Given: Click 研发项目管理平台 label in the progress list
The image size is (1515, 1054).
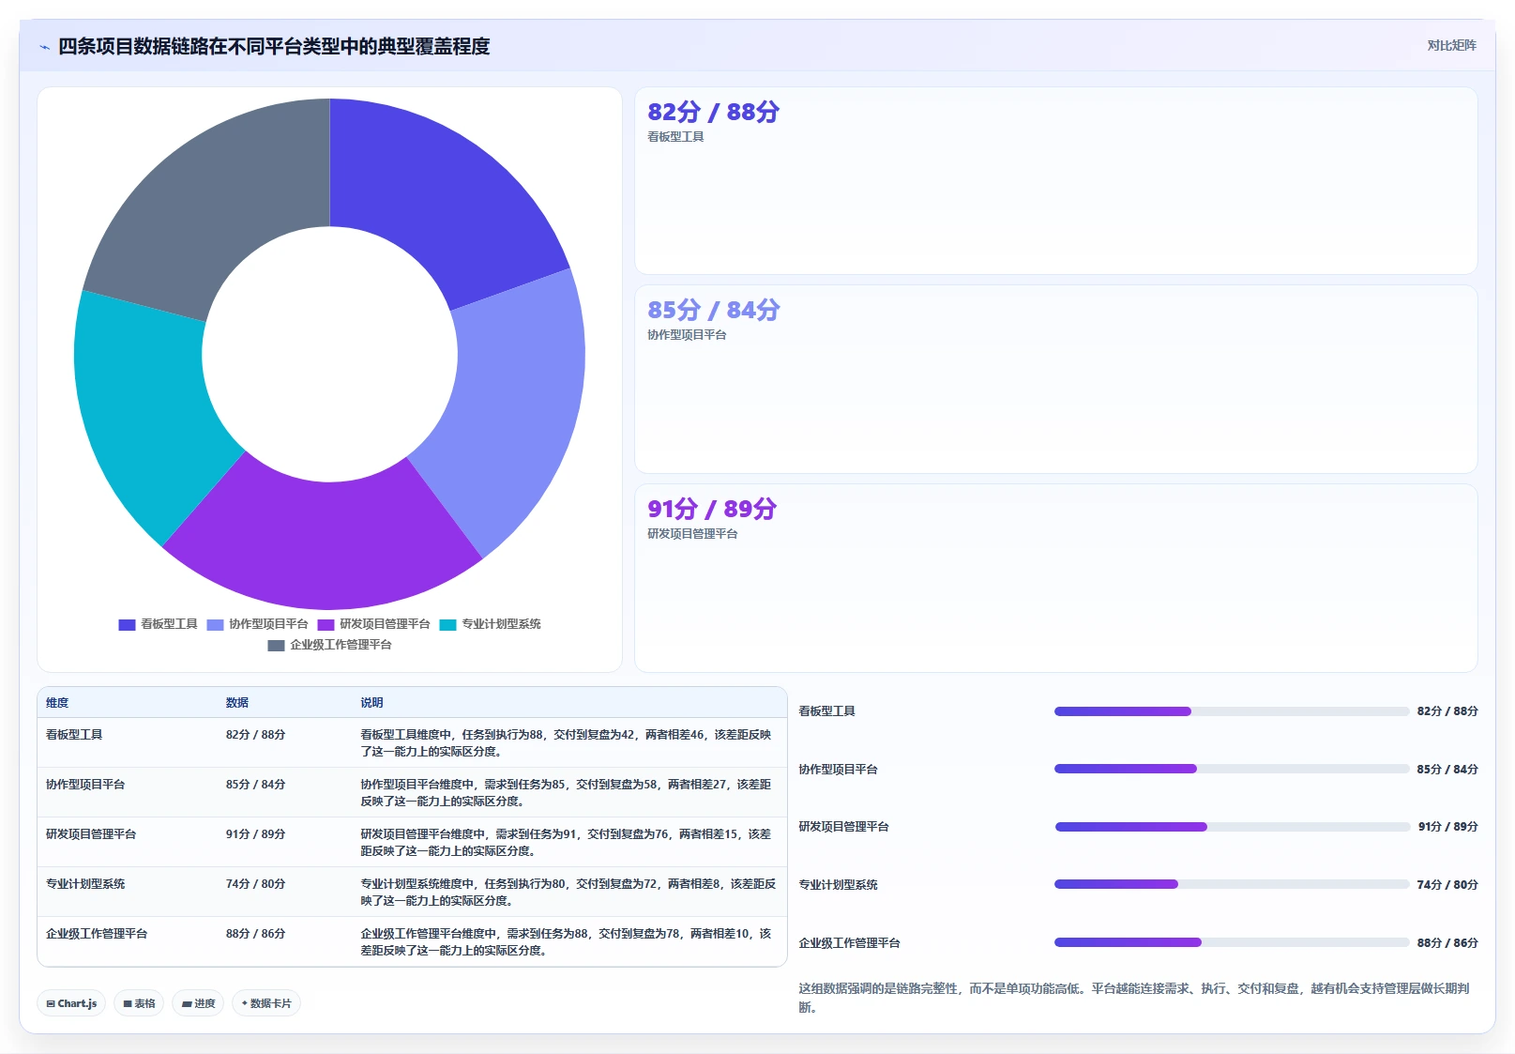Looking at the screenshot, I should tap(843, 827).
